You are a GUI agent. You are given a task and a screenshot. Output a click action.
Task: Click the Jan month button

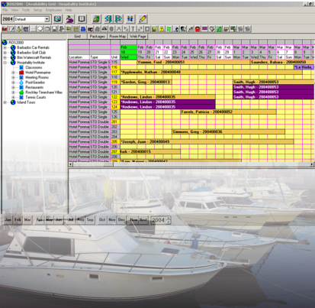8,219
